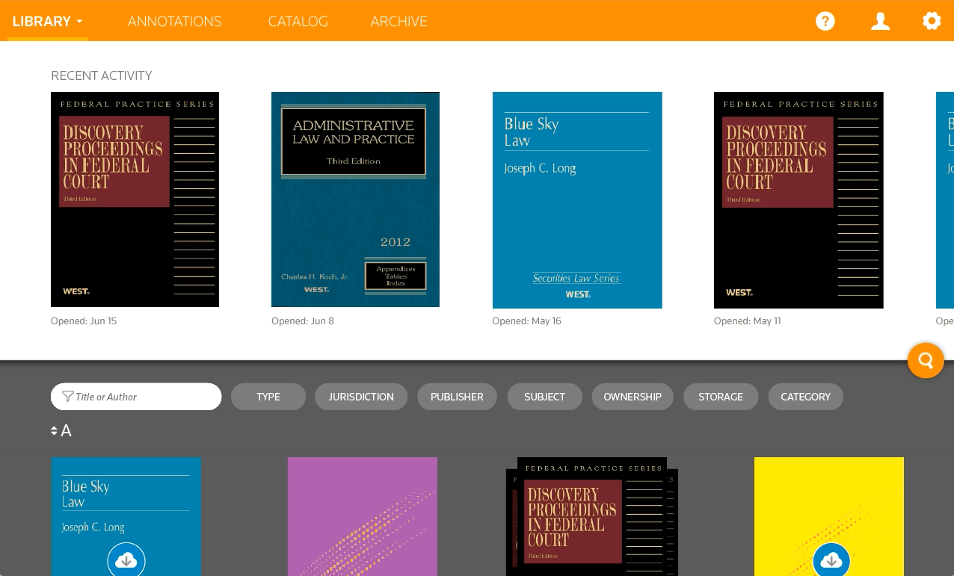Open the settings gear icon
Image resolution: width=954 pixels, height=576 pixels.
coord(932,21)
